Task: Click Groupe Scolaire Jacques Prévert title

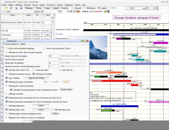Action: coord(137,18)
